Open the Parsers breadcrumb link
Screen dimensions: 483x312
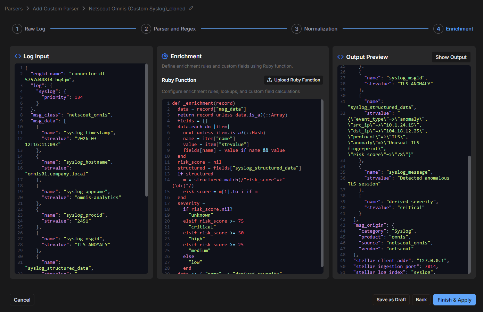pyautogui.click(x=14, y=8)
